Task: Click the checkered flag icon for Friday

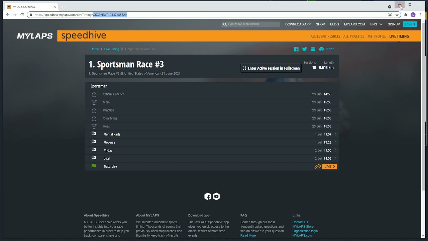Action: (x=94, y=150)
